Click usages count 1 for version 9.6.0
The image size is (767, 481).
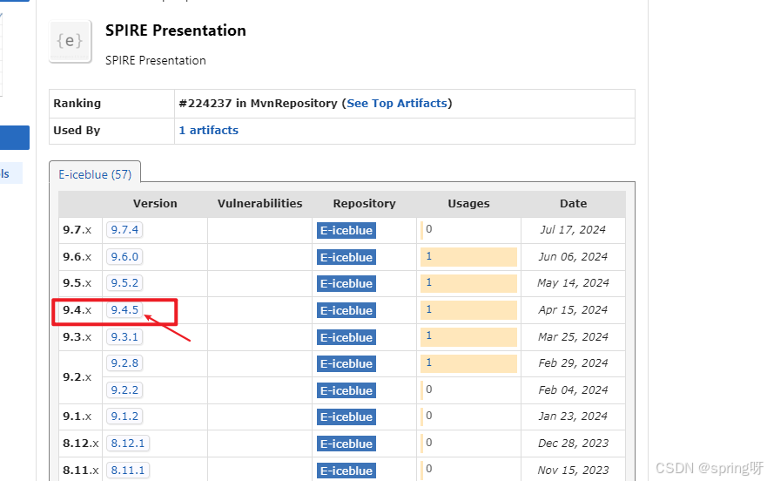[429, 256]
